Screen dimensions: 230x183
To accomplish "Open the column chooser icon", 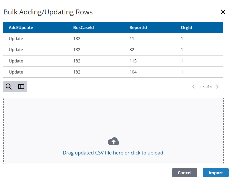I will (21, 87).
